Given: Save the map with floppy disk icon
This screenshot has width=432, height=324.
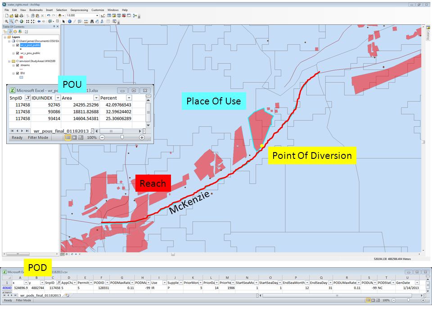Looking at the screenshot, I should 17,16.
